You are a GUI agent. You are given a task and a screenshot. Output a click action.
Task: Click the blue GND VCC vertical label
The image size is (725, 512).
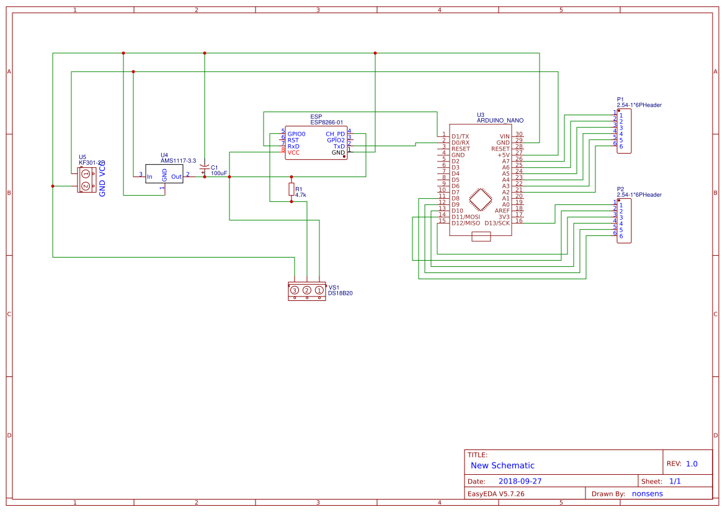coord(102,179)
